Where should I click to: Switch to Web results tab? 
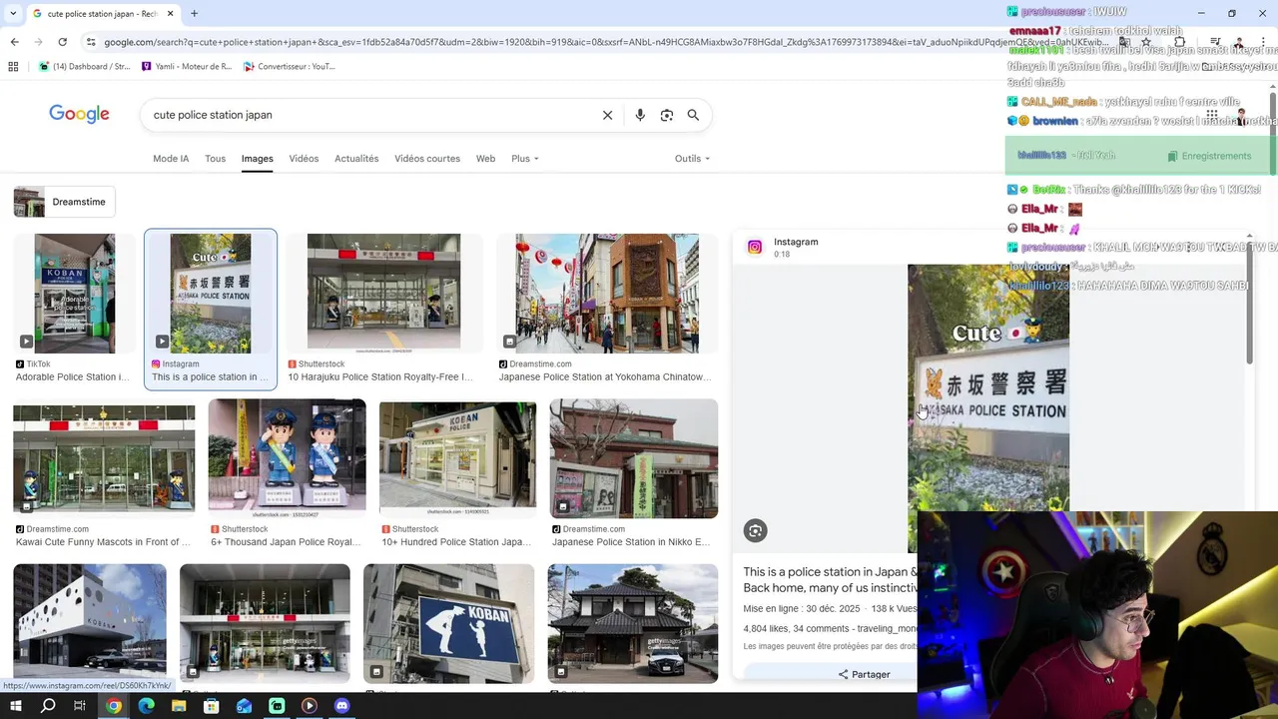coord(485,159)
